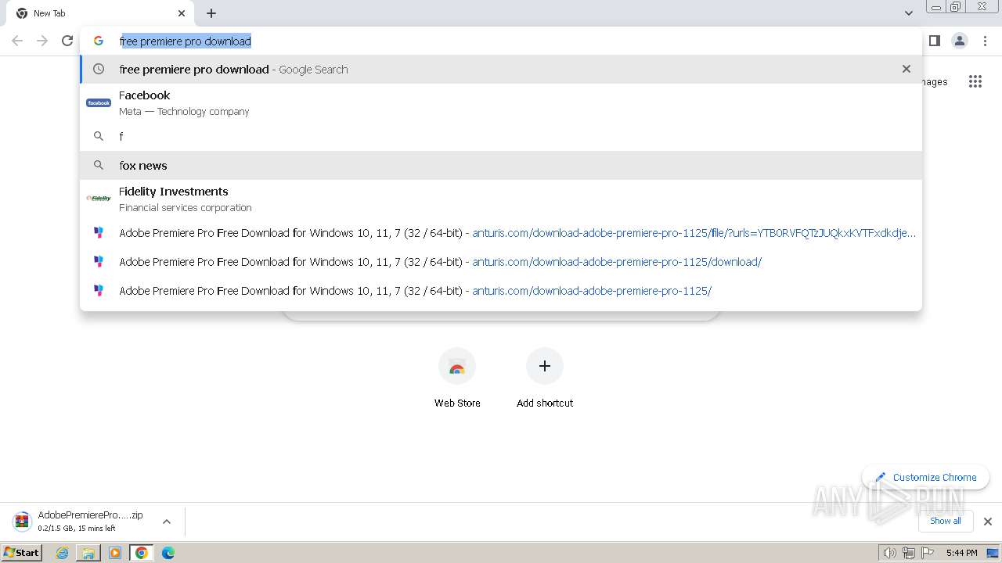Go forward using the forward arrow
Image resolution: width=1002 pixels, height=563 pixels.
click(42, 41)
